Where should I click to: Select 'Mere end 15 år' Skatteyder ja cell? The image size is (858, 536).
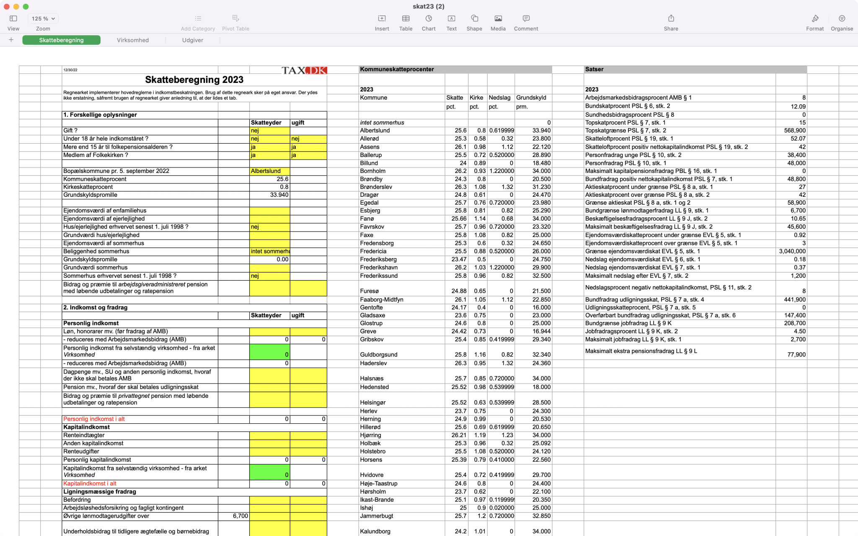coord(269,147)
